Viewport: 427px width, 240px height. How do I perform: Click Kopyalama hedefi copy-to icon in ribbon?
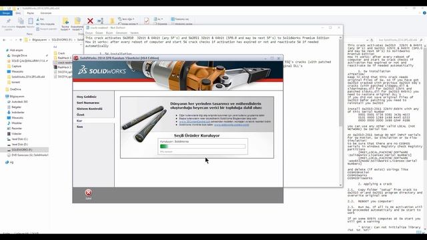pos(77,21)
